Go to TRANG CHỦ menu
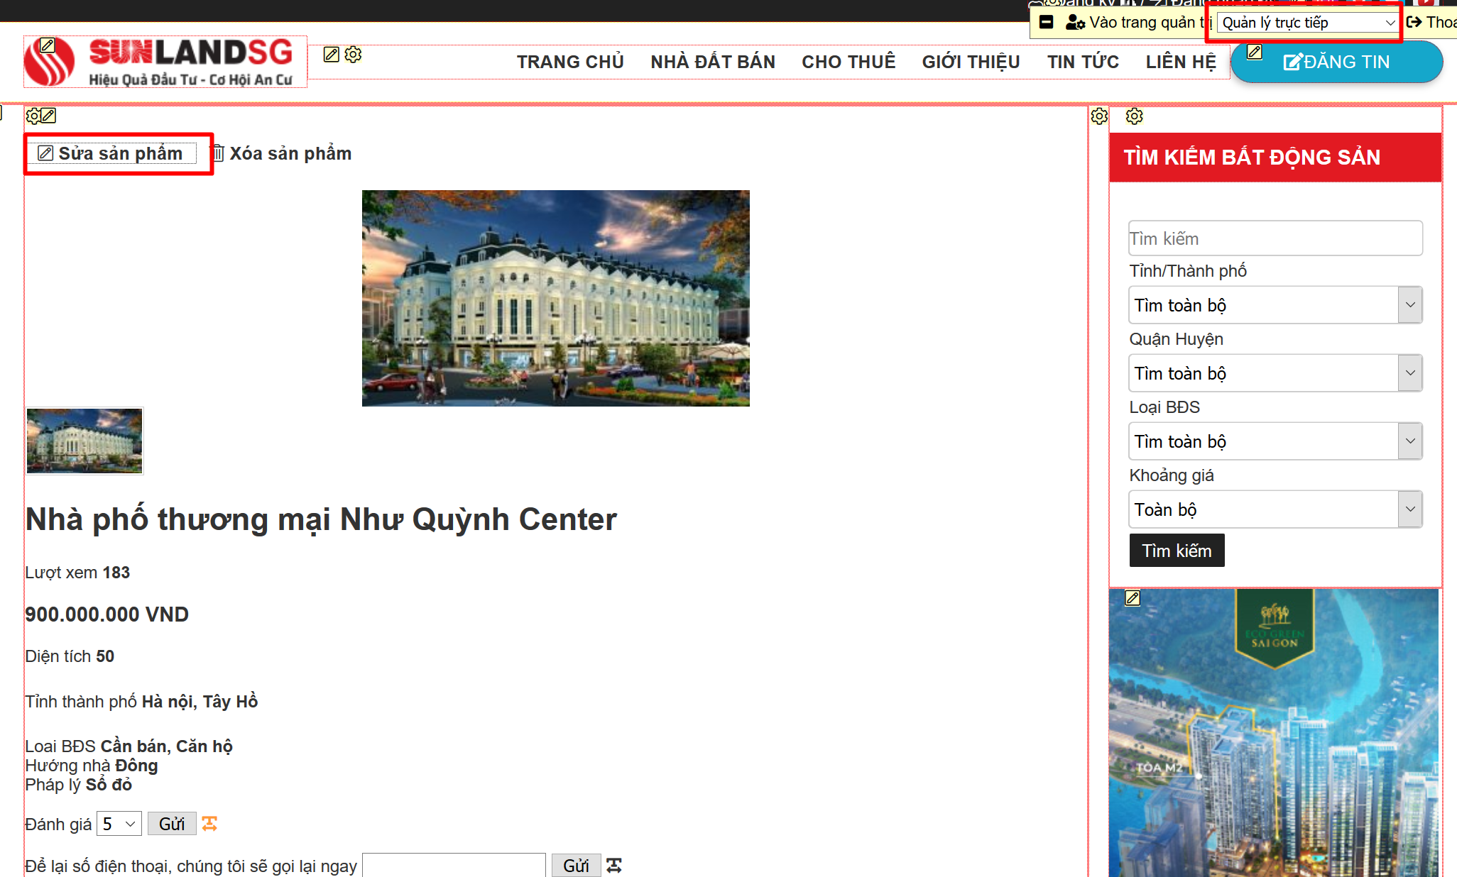This screenshot has width=1457, height=877. [570, 62]
